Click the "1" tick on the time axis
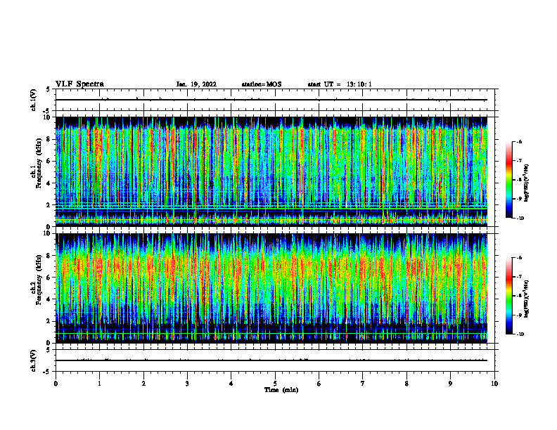The image size is (557, 430). 99,384
